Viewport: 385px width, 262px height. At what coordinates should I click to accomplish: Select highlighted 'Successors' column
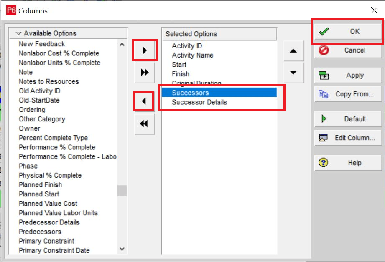click(x=219, y=93)
